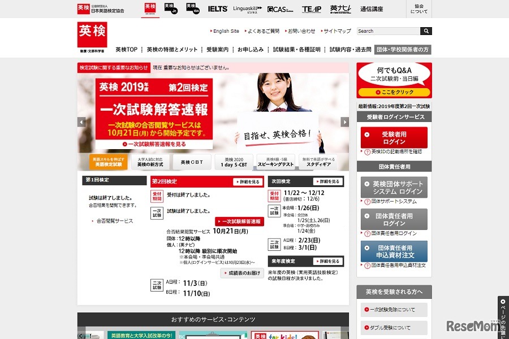Open サイトマップ link
This screenshot has height=339, width=509.
[x=336, y=31]
